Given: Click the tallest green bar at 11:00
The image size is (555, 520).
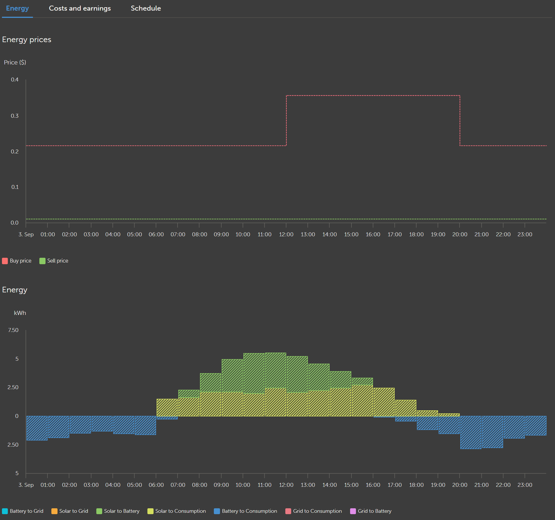Looking at the screenshot, I should (276, 370).
